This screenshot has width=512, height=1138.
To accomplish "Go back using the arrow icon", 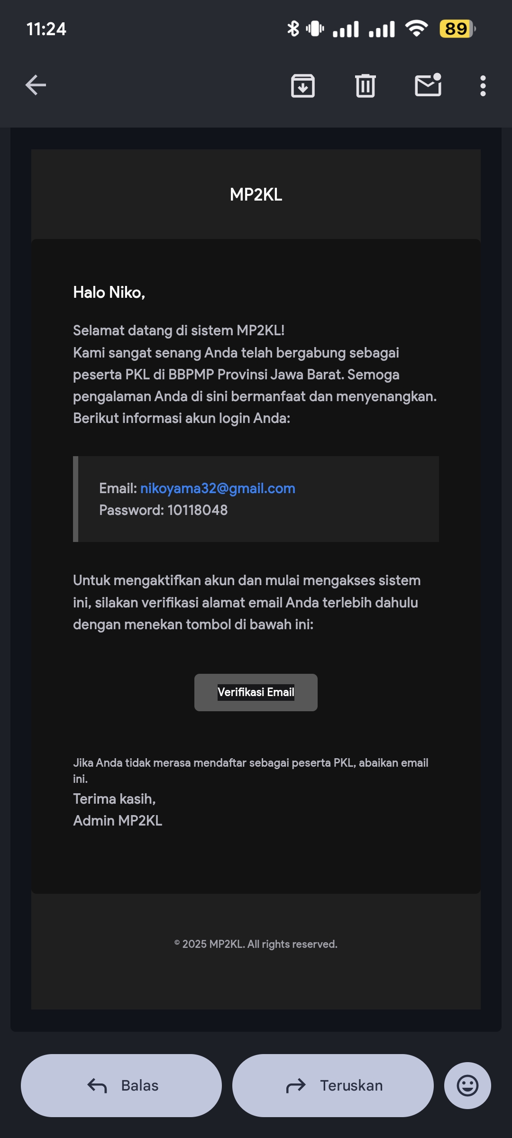I will (36, 85).
